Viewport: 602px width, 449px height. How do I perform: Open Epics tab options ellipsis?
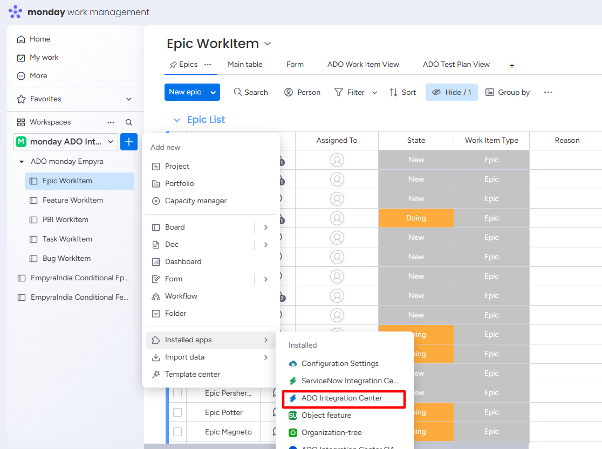208,65
